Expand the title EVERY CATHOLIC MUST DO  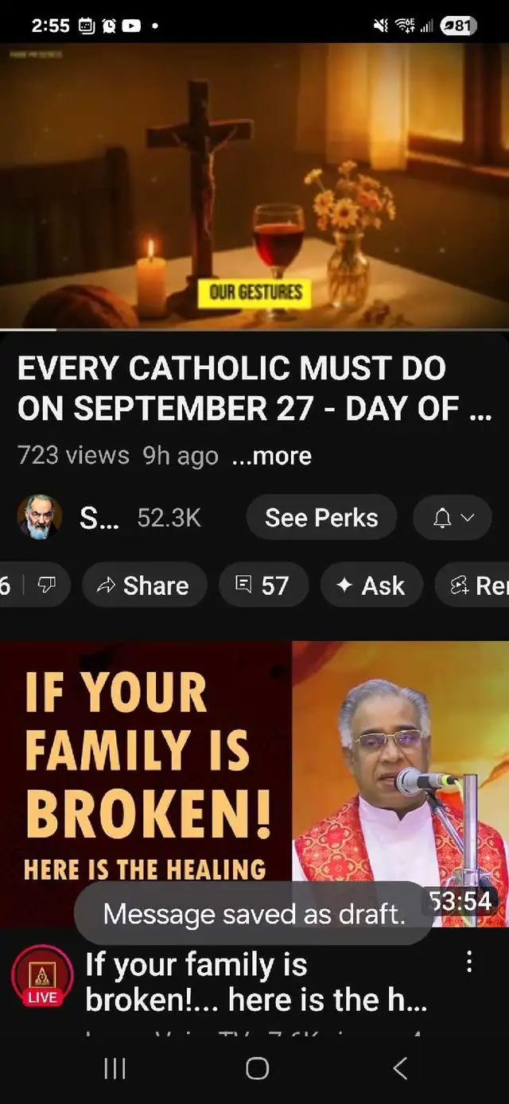click(254, 388)
